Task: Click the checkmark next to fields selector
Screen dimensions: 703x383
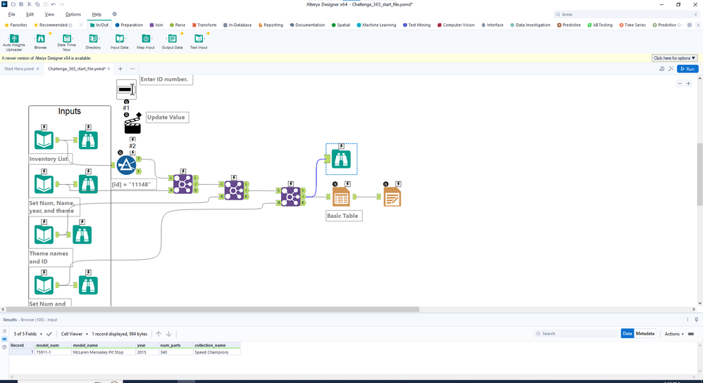Action: pos(49,334)
